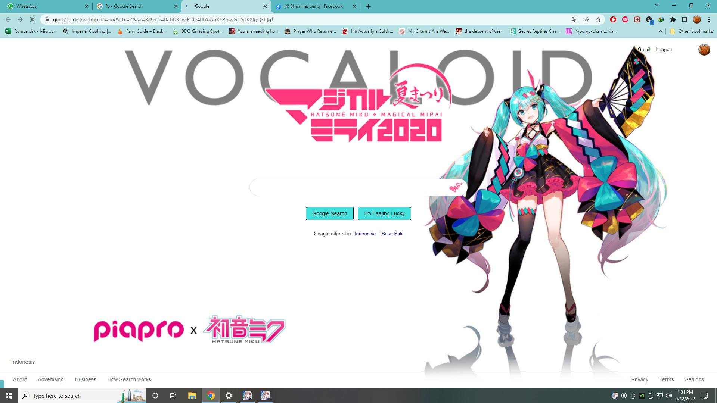Click the Internet Download Manager extension icon
This screenshot has height=403, width=717.
(661, 19)
